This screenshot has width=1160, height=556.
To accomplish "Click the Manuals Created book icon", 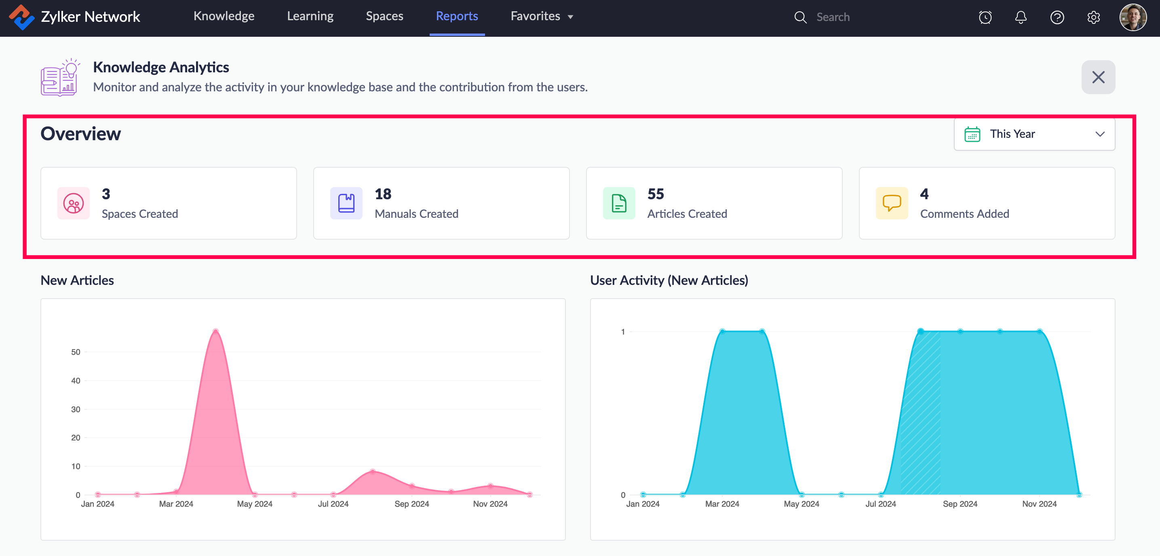I will pos(346,204).
